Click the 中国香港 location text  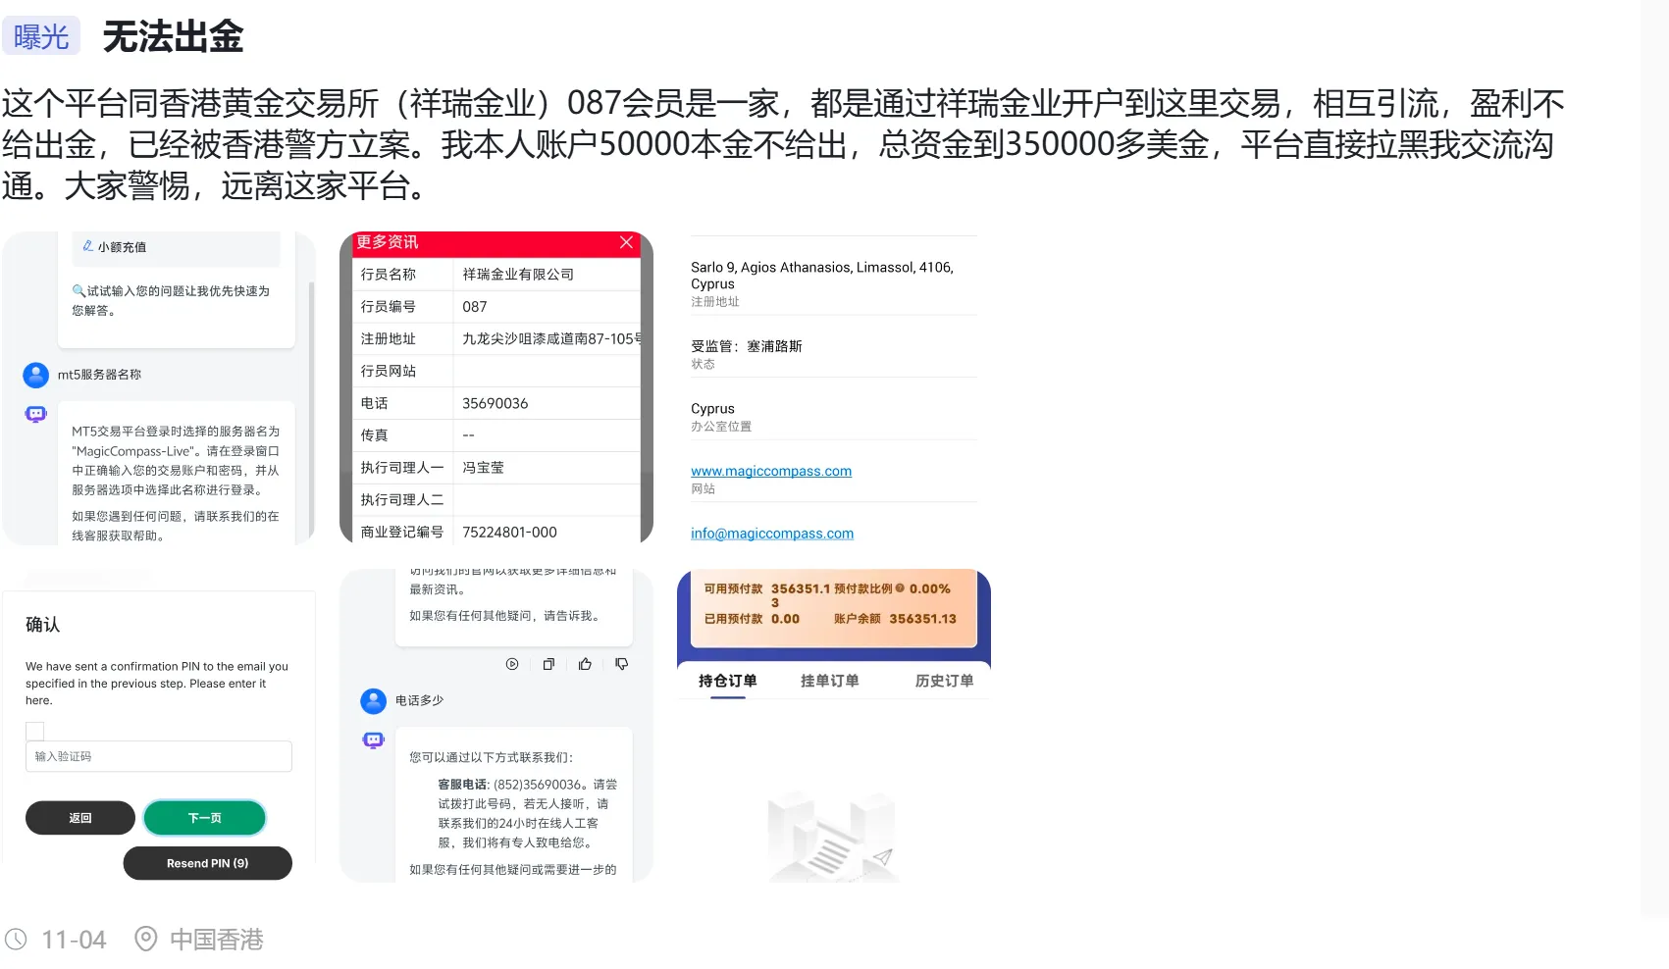(217, 940)
